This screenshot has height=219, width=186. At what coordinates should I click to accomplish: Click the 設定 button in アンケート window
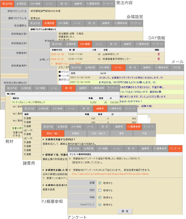[125, 211]
